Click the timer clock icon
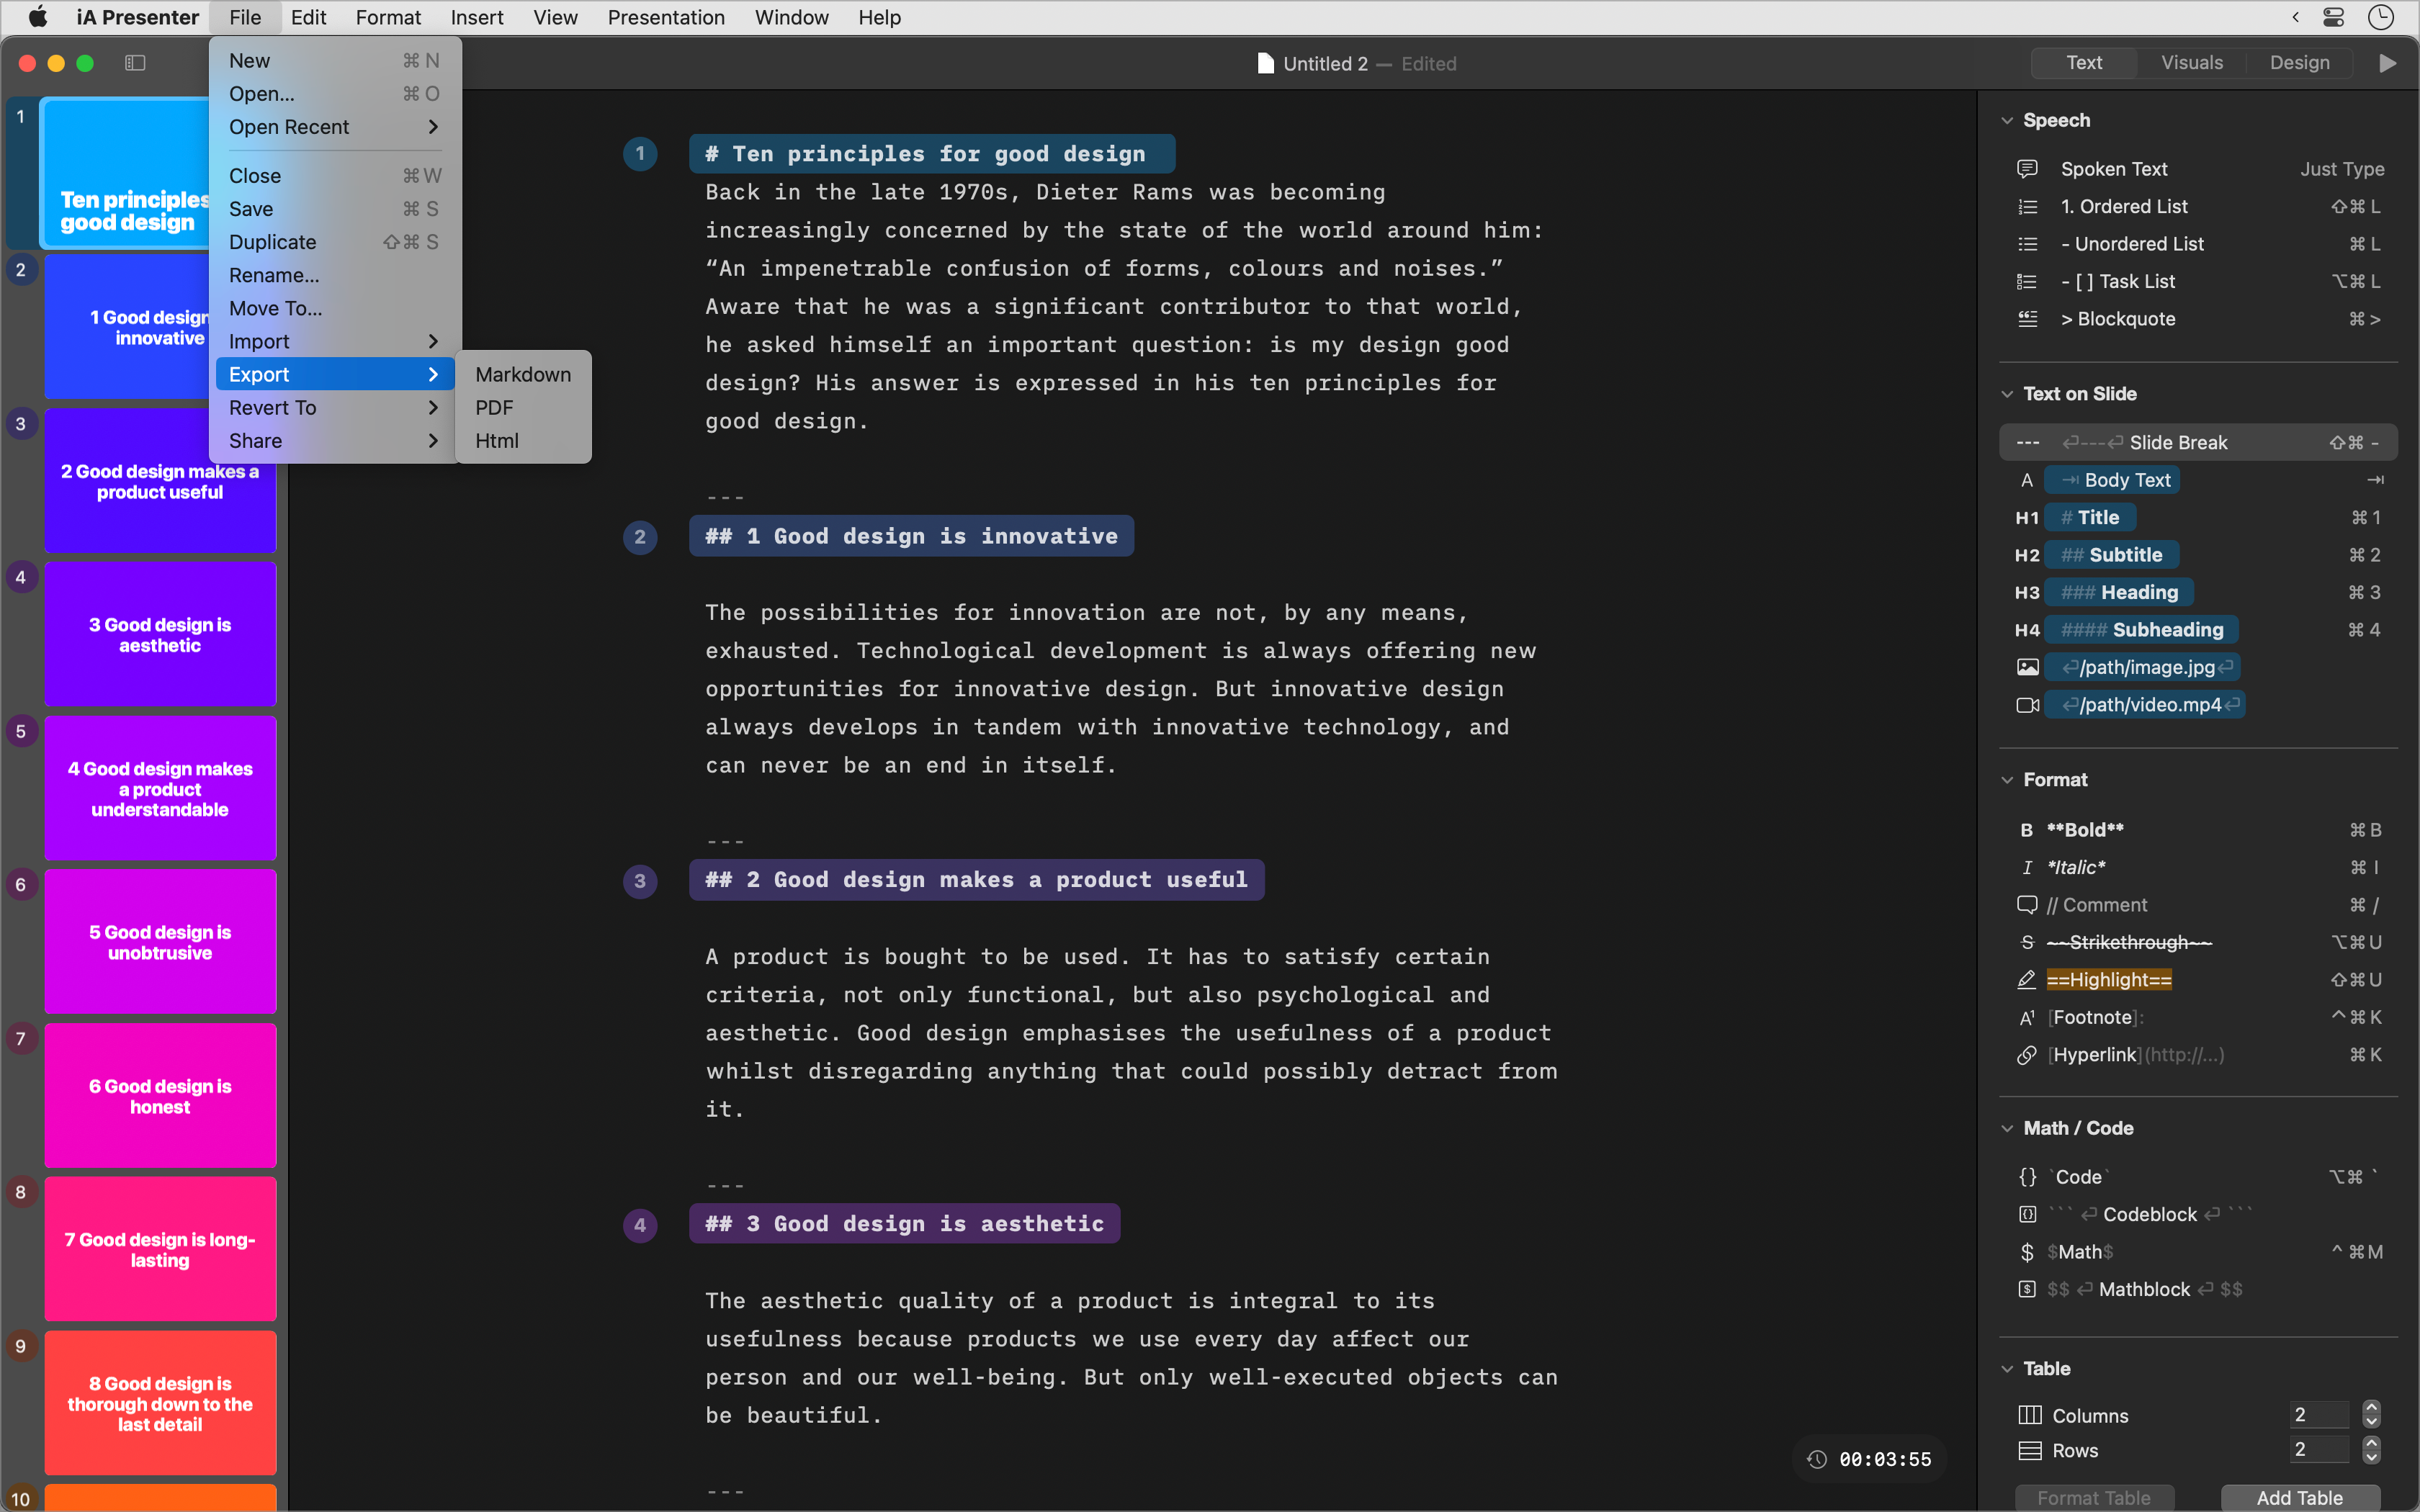Viewport: 2420px width, 1512px height. point(1817,1459)
